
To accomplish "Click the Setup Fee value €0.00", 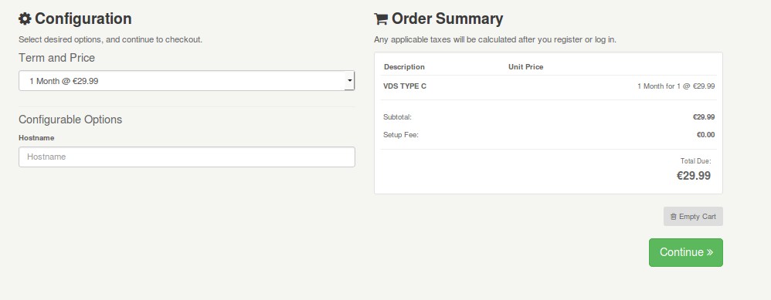I will [705, 134].
